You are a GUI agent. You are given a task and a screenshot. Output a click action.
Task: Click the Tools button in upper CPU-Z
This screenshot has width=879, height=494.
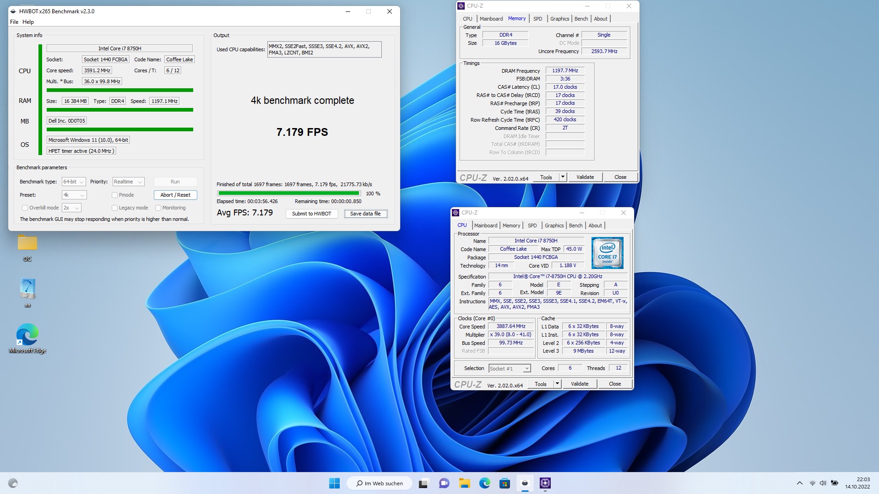[x=546, y=177]
